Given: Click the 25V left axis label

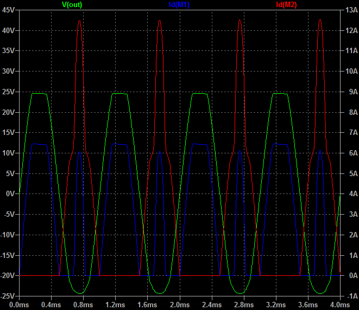Looking at the screenshot, I should pos(9,92).
